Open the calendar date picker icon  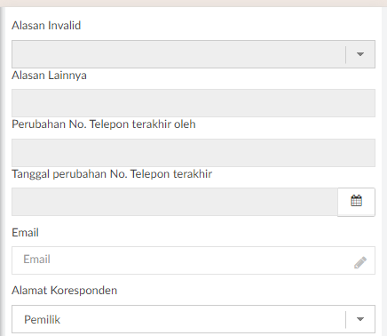[x=356, y=202]
